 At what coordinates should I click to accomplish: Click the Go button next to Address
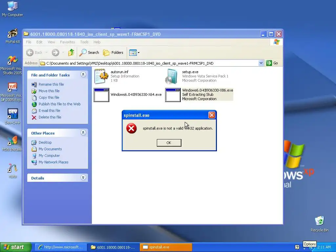coord(272,63)
